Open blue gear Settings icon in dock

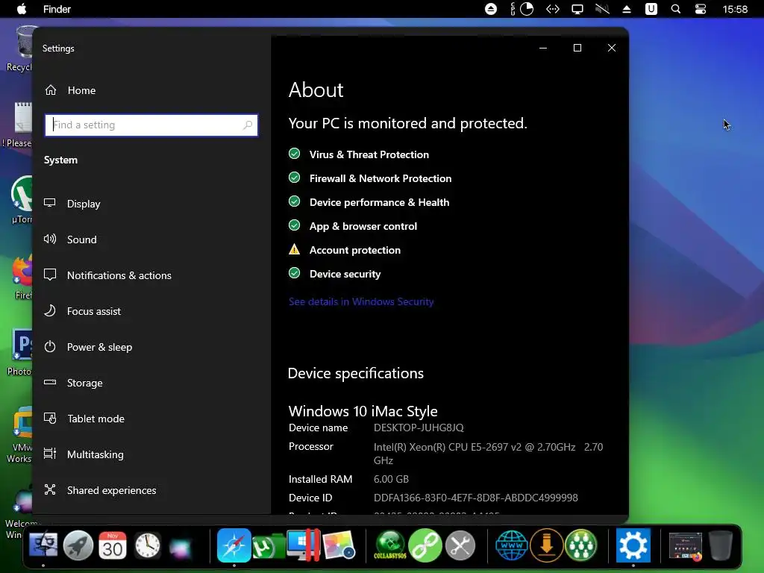[x=633, y=545]
